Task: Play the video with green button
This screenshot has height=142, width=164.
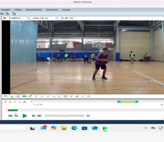Action: point(25,116)
